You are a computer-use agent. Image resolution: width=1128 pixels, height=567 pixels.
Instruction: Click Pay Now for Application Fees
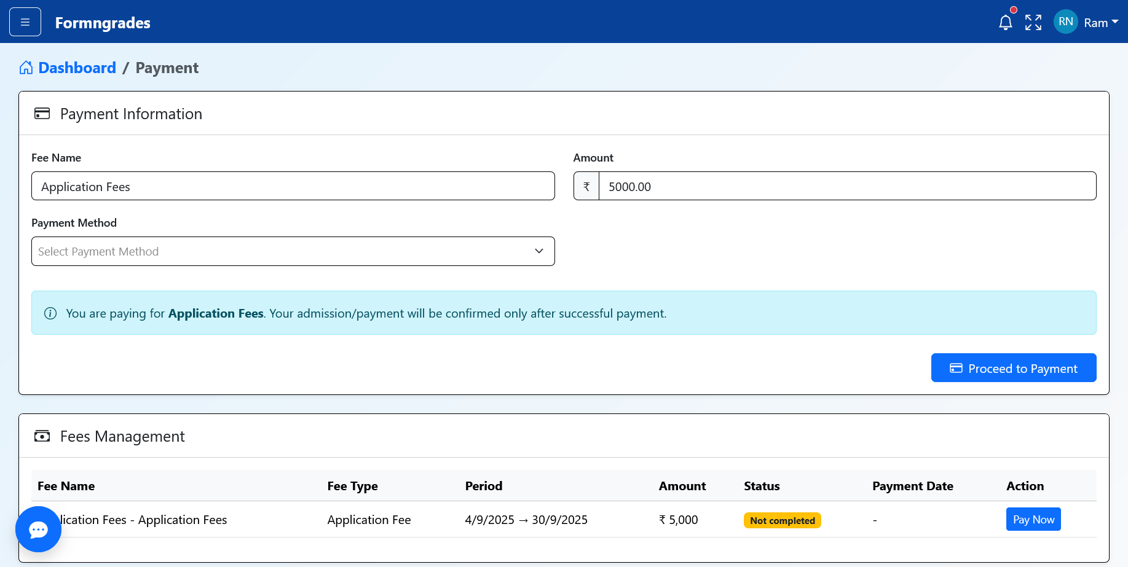[x=1033, y=519]
